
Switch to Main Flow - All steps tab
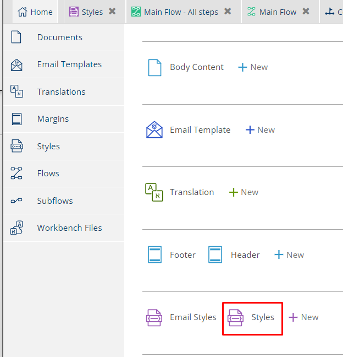180,12
